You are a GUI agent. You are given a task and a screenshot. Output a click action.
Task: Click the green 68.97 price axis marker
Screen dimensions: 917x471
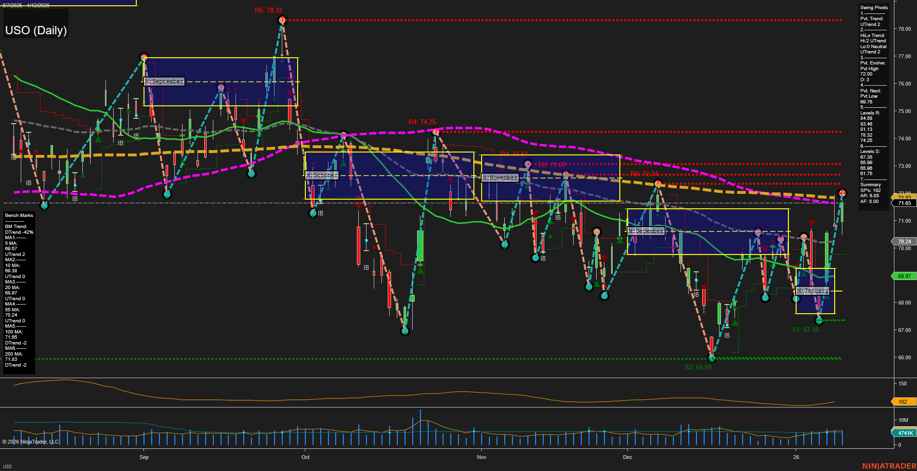[x=904, y=276]
